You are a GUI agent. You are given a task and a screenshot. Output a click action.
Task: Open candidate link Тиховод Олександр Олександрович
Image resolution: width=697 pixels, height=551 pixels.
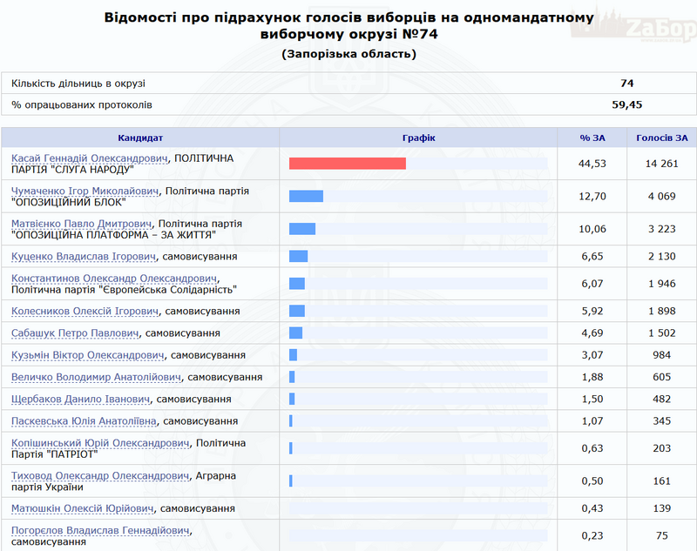click(x=100, y=476)
